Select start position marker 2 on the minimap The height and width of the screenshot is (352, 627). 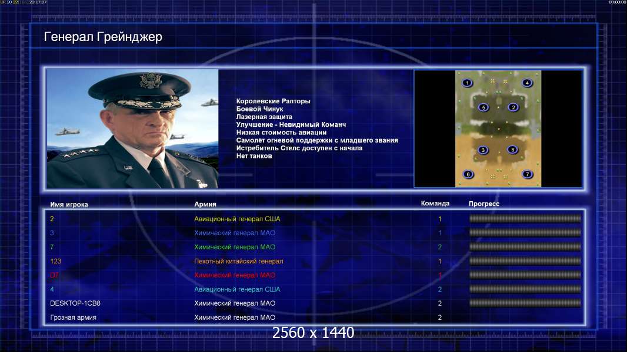[513, 107]
